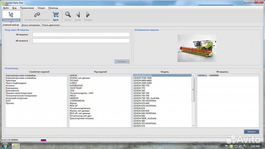Click the model list scrollbar down arrow
Screen dimensions: 265x149
(193, 126)
